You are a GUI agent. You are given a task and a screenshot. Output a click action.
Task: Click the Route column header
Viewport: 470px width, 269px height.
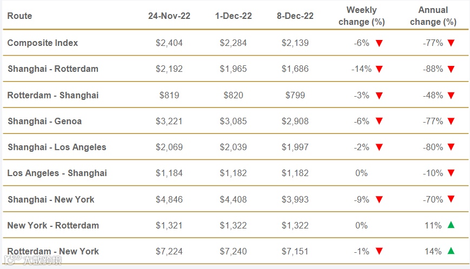click(x=19, y=16)
